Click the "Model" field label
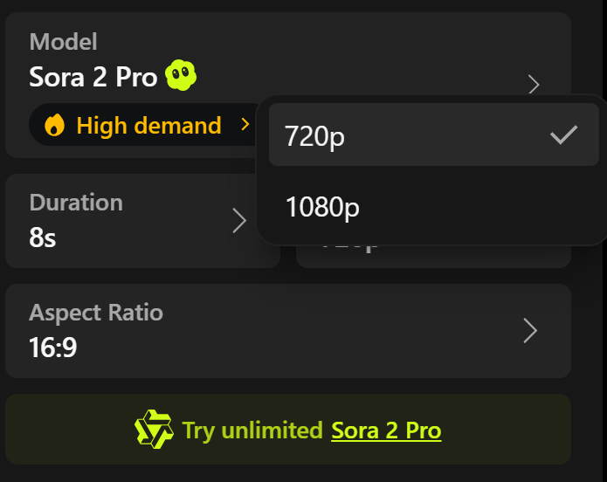This screenshot has height=482, width=607. (63, 41)
